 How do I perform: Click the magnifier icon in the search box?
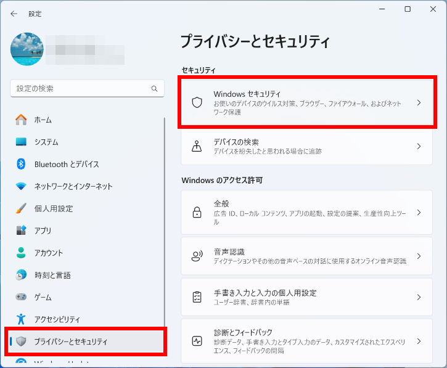(154, 89)
